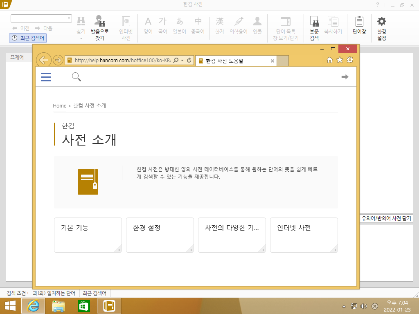Screen dimensions: 419x314
Task: Open a new browser tab
Action: (x=283, y=61)
